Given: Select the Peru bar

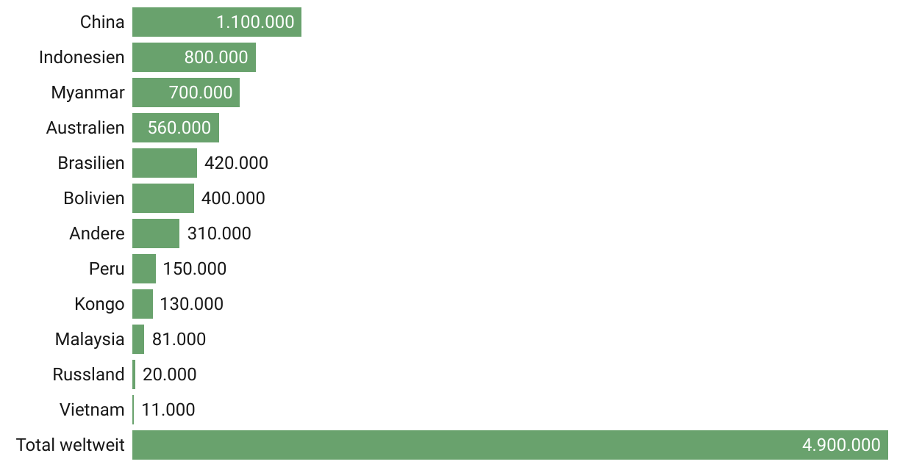Looking at the screenshot, I should click(x=144, y=269).
